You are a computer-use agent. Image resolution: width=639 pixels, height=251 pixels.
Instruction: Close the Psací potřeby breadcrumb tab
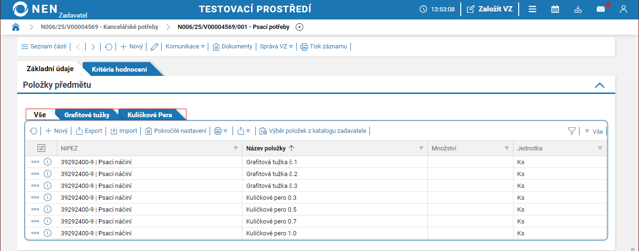coord(299,27)
